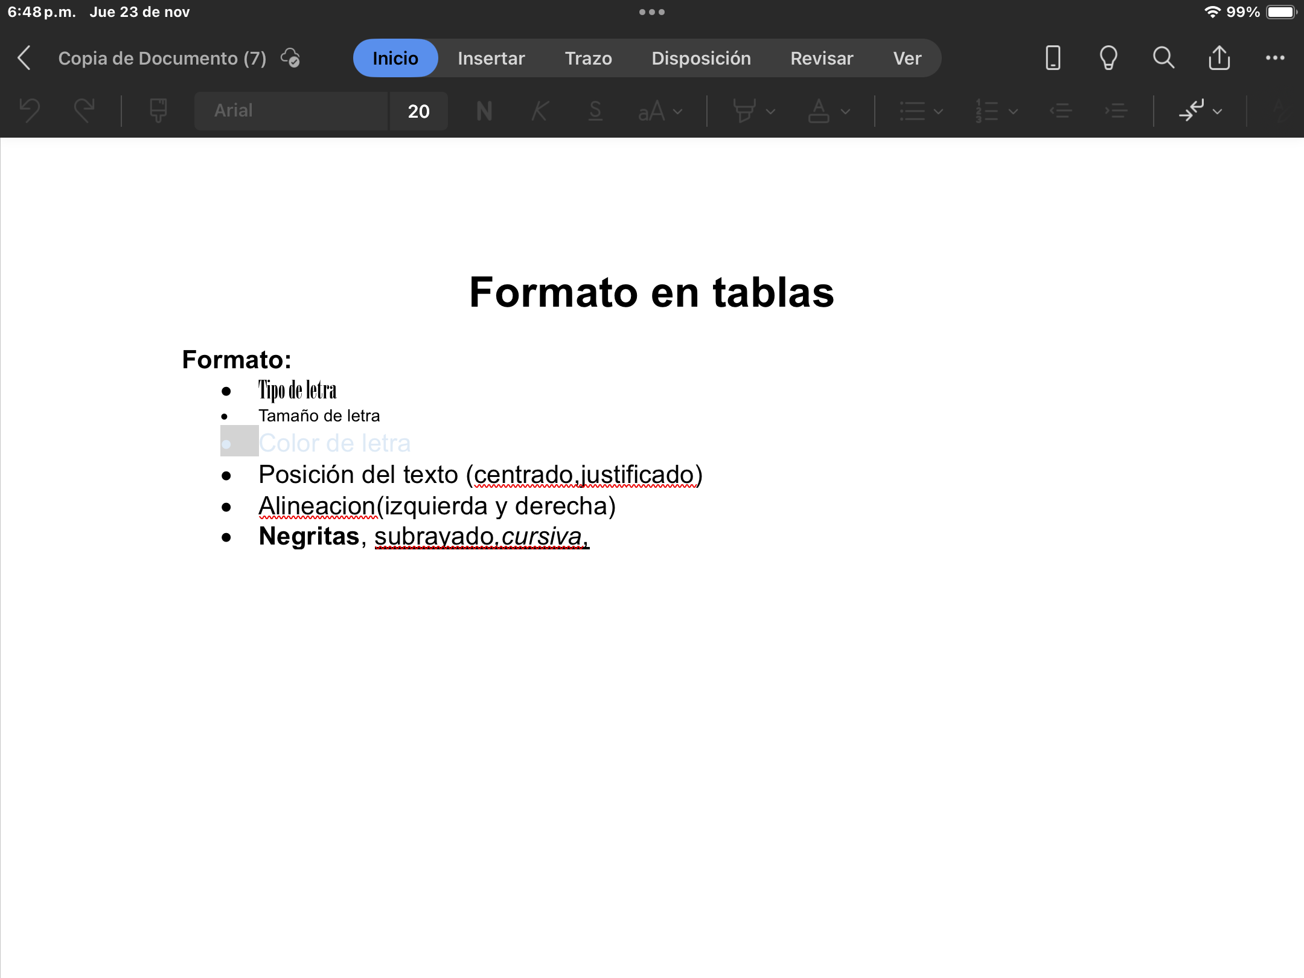
Task: Toggle bold N formatting
Action: (484, 111)
